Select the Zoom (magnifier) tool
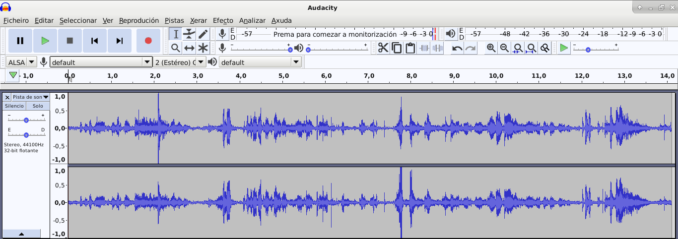 point(176,48)
